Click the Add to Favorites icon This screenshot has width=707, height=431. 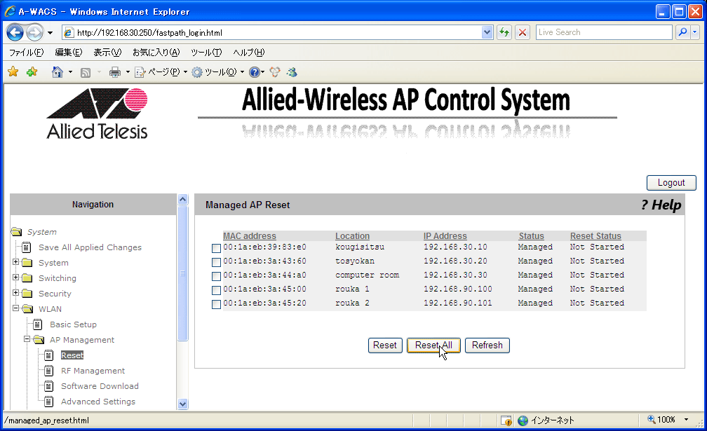(x=32, y=72)
